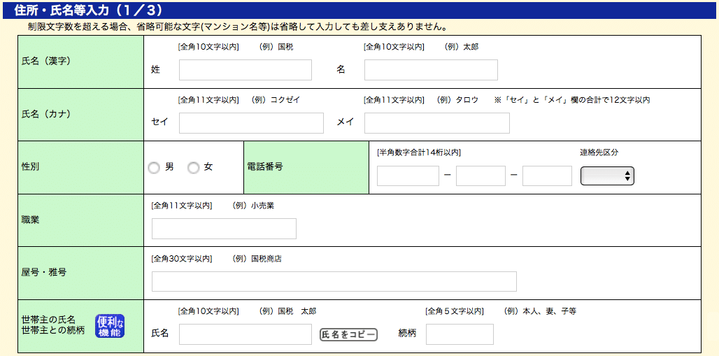The height and width of the screenshot is (356, 719).
Task: Click the last 電話番号 input box
Action: (547, 176)
